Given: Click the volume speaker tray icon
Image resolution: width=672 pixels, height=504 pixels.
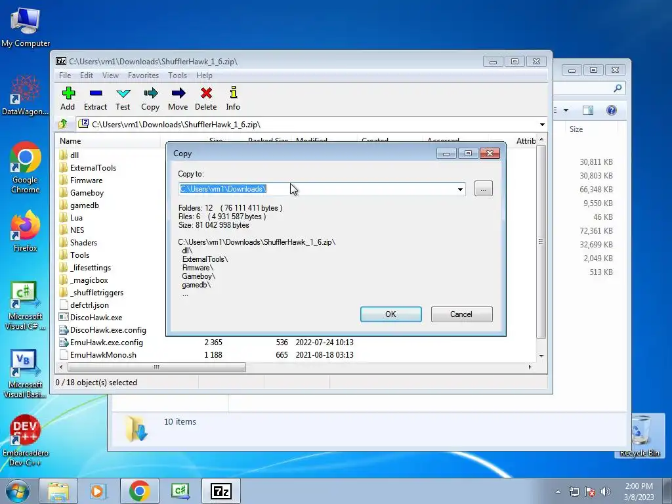Looking at the screenshot, I should [x=605, y=492].
